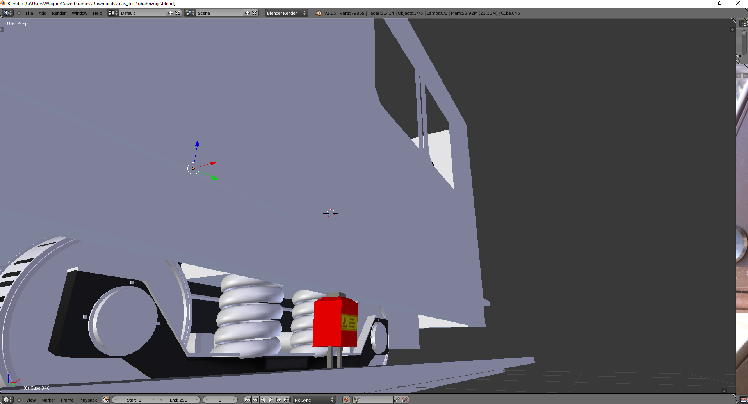The height and width of the screenshot is (404, 748).
Task: Open the Outliner editor type selector
Action: pyautogui.click(x=743, y=23)
